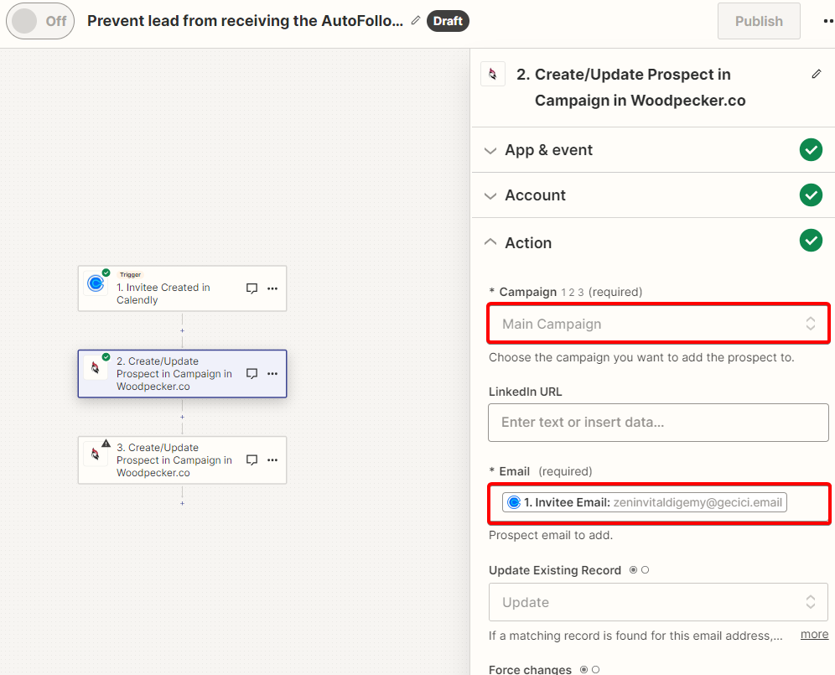Click pencil icon next to Zap title
This screenshot has width=835, height=675.
[416, 20]
